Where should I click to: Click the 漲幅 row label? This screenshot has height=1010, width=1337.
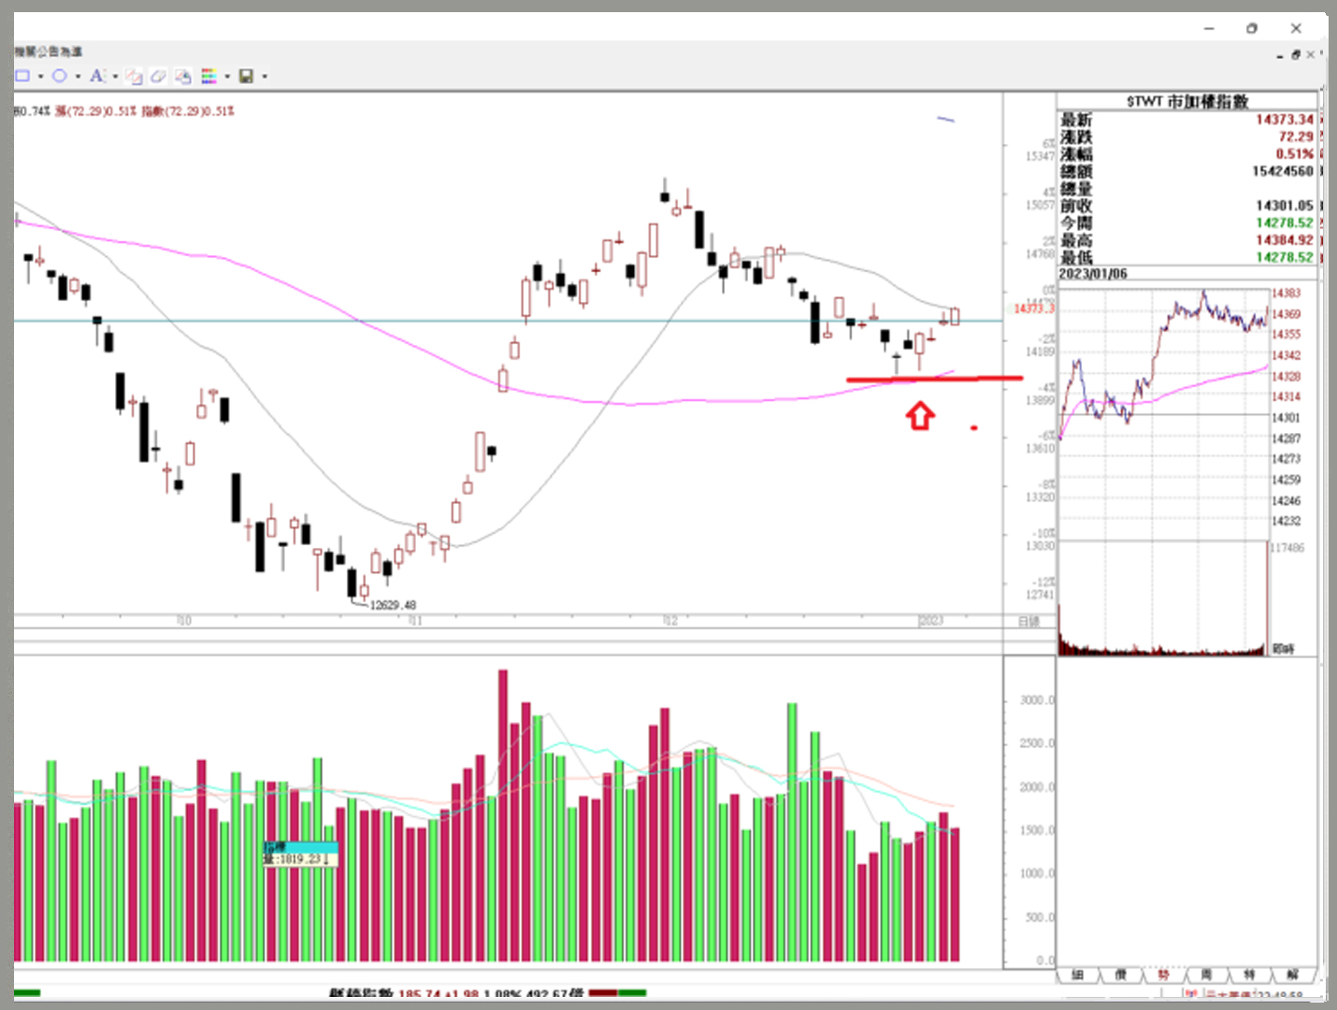[x=1076, y=153]
